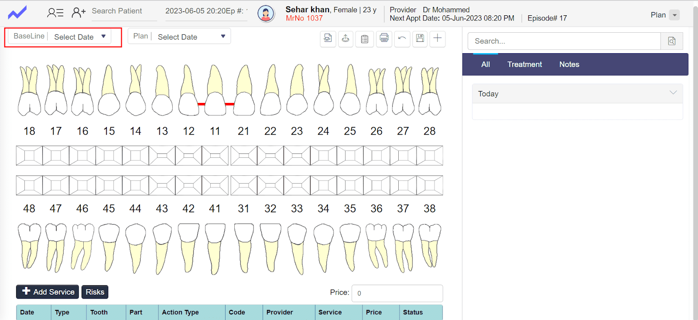This screenshot has height=320, width=698.
Task: Switch to the Treatment tab
Action: pos(524,65)
